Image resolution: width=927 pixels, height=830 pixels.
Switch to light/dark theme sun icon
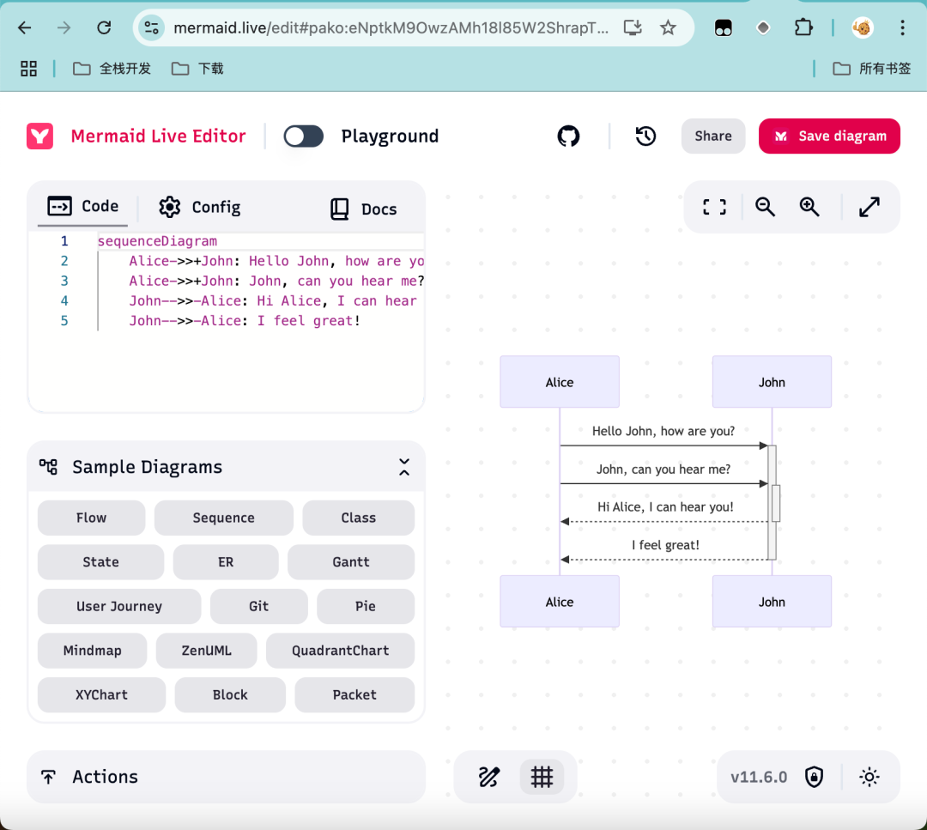coord(869,777)
